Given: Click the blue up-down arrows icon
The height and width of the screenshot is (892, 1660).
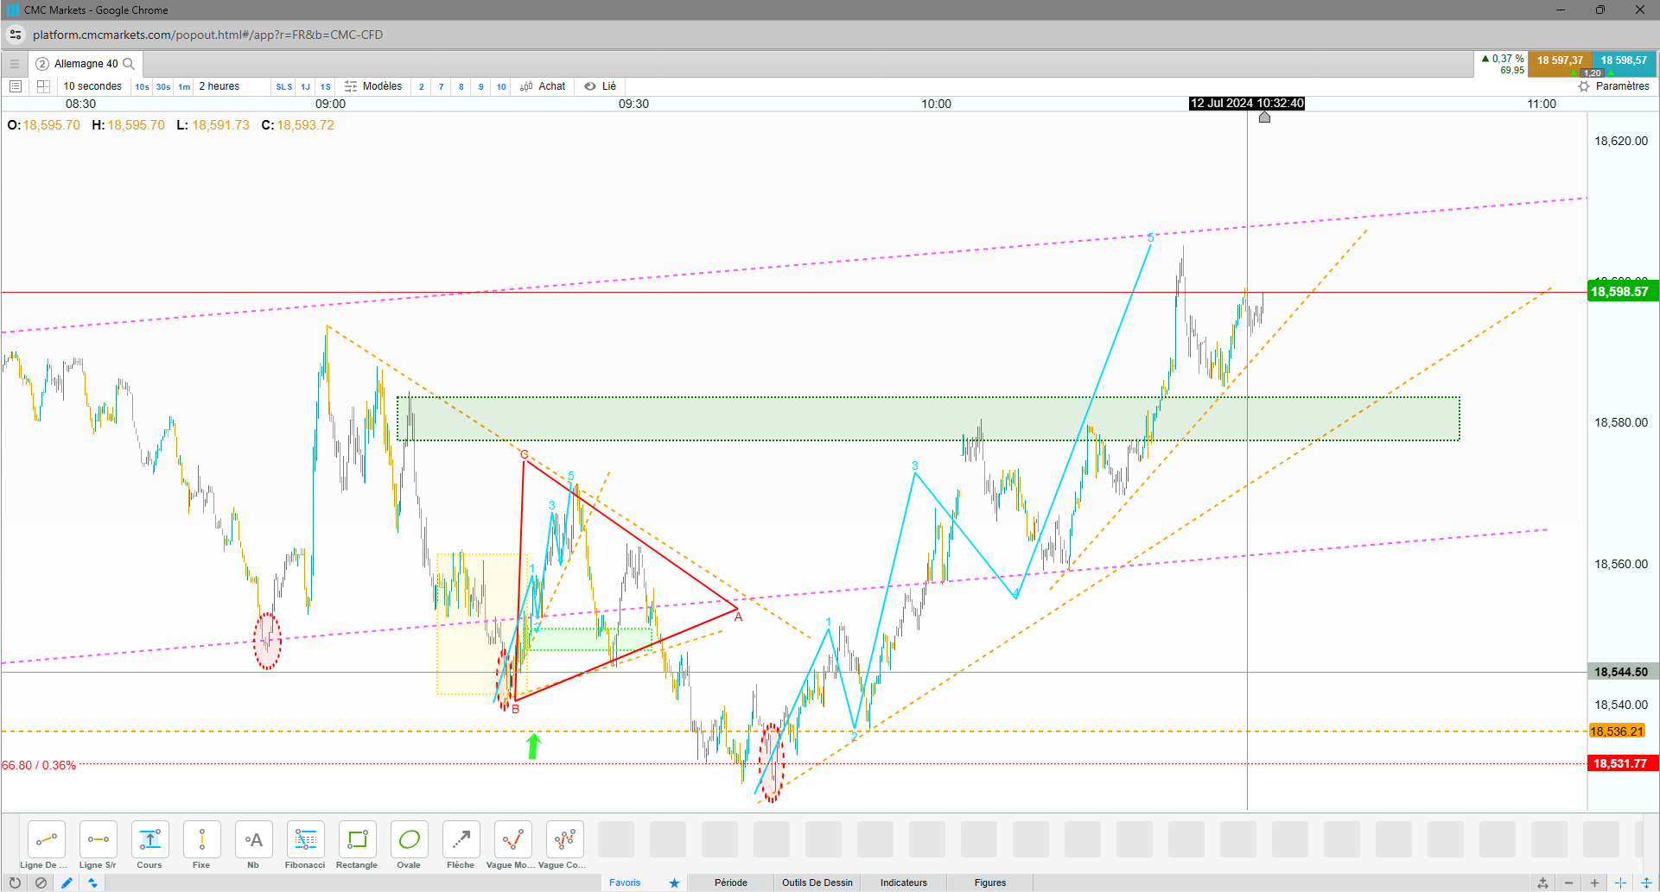Looking at the screenshot, I should click(92, 883).
